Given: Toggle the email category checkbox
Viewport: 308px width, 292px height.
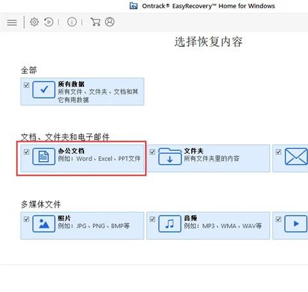Looking at the screenshot, I should tap(278, 152).
